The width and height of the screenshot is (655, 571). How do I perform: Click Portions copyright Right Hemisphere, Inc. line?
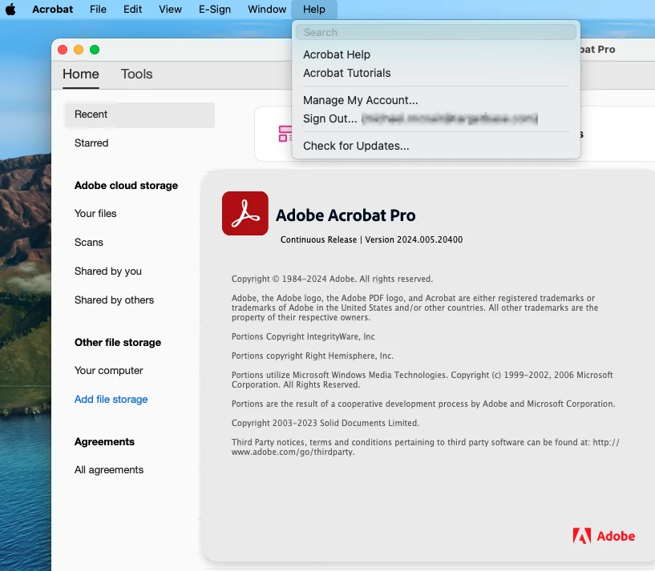[313, 356]
